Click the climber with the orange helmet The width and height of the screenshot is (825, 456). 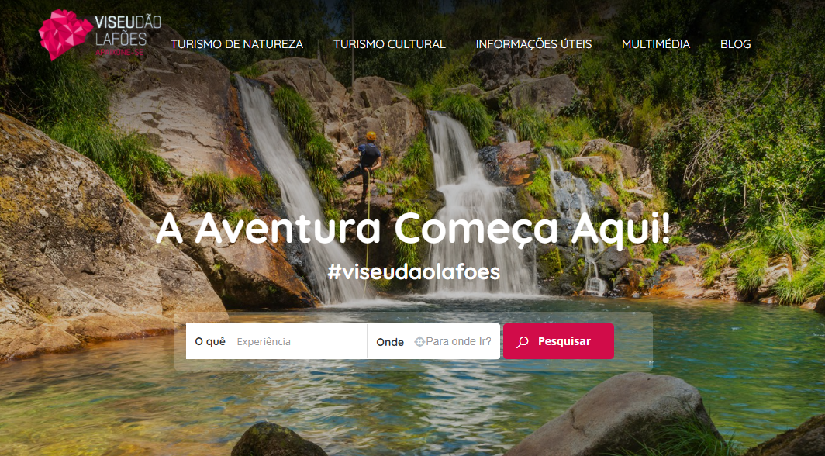(364, 164)
